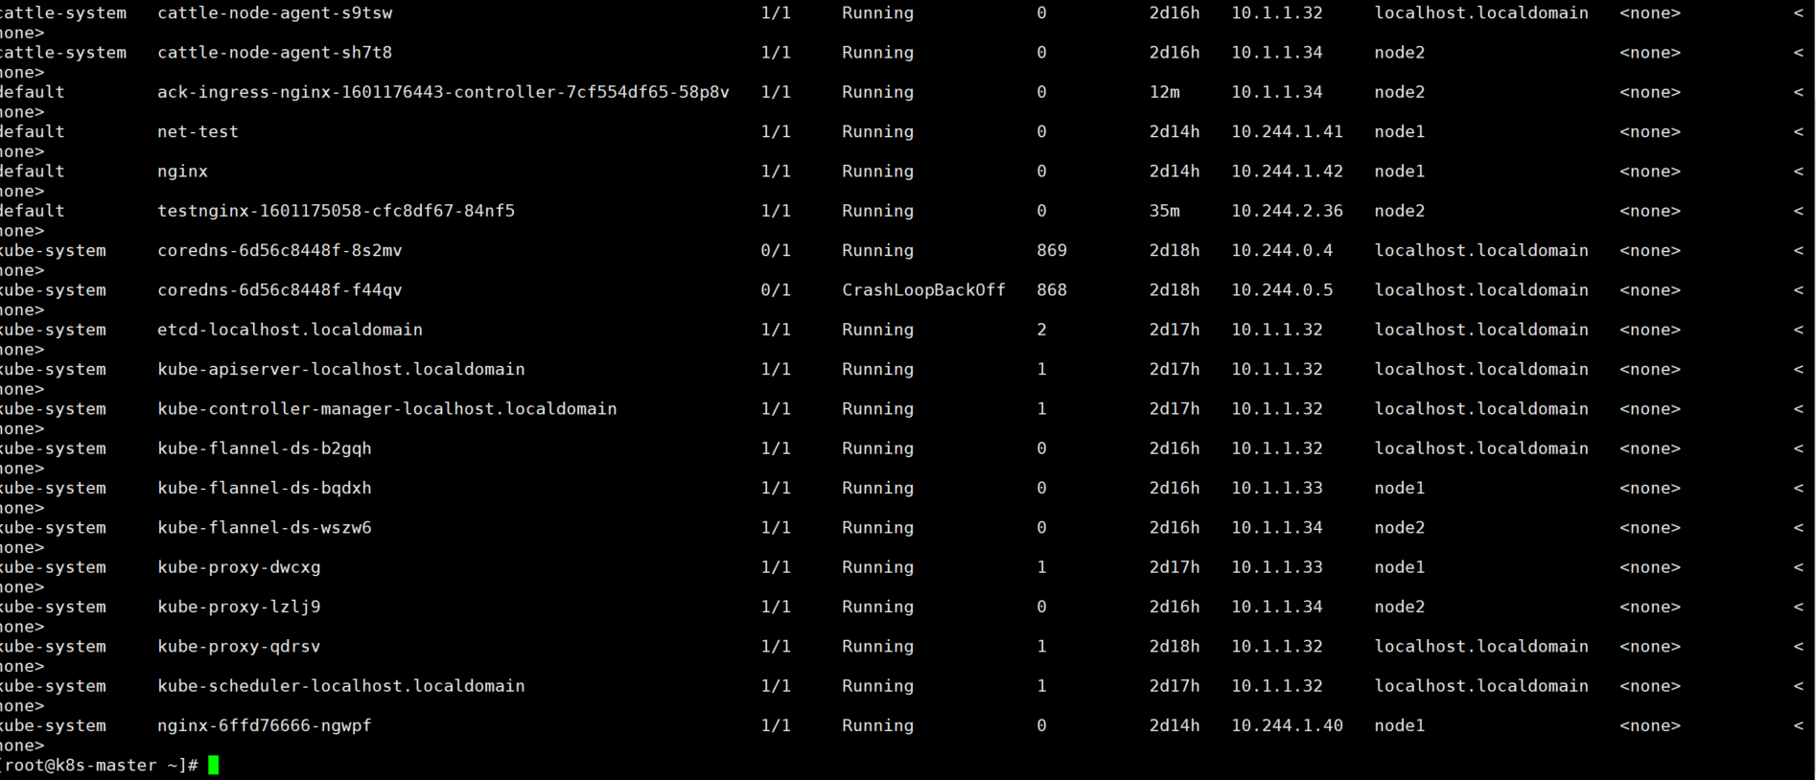
Task: Click the kube-flannel-ds-b2gqh pod name
Action: (265, 448)
